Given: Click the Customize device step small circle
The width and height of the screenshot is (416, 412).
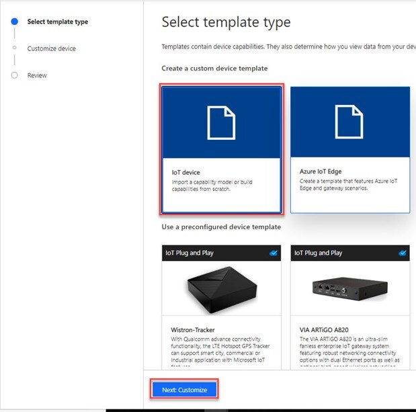Looking at the screenshot, I should [15, 48].
